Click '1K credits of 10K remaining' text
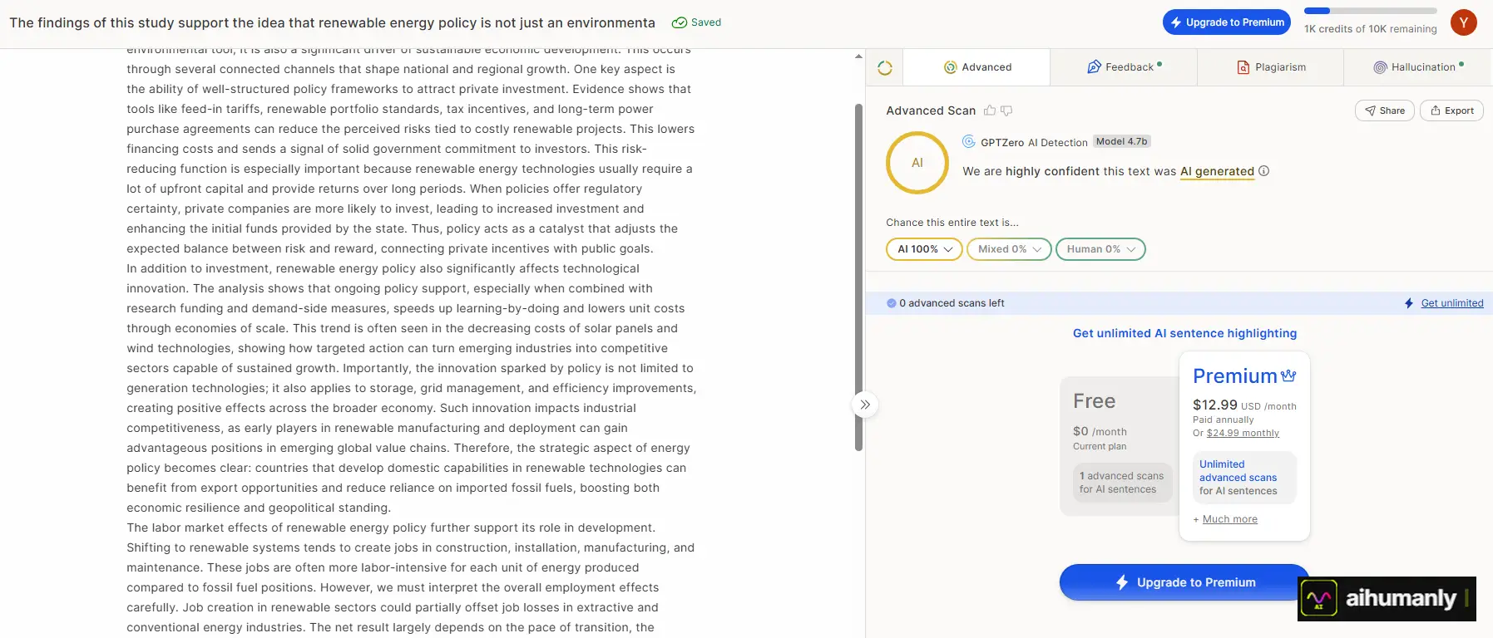Image resolution: width=1493 pixels, height=638 pixels. point(1370,29)
